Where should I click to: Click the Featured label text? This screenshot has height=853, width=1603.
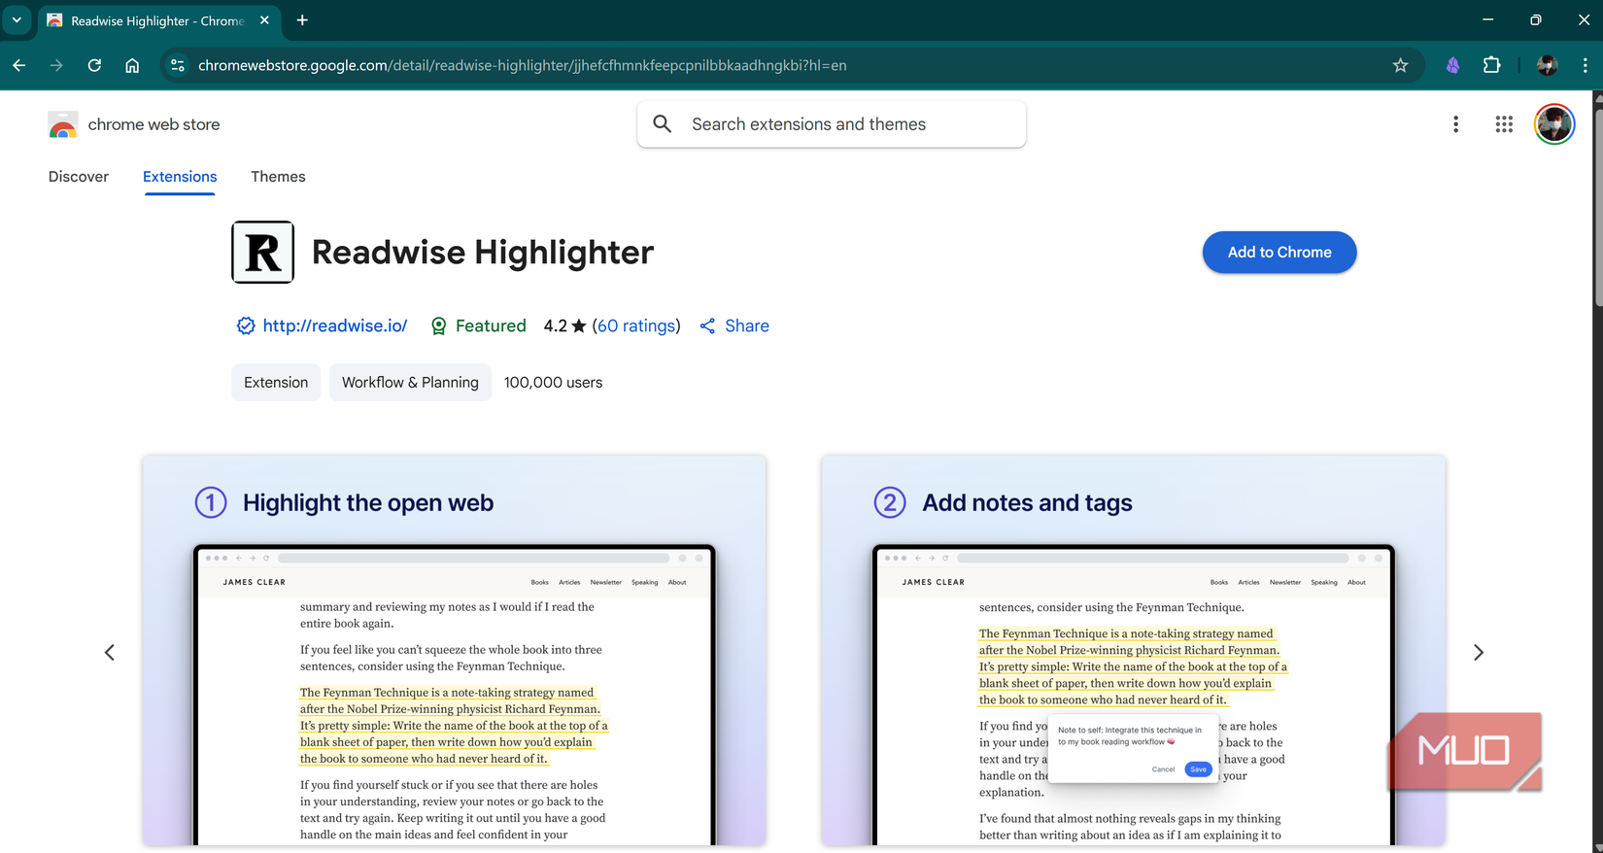[491, 326]
